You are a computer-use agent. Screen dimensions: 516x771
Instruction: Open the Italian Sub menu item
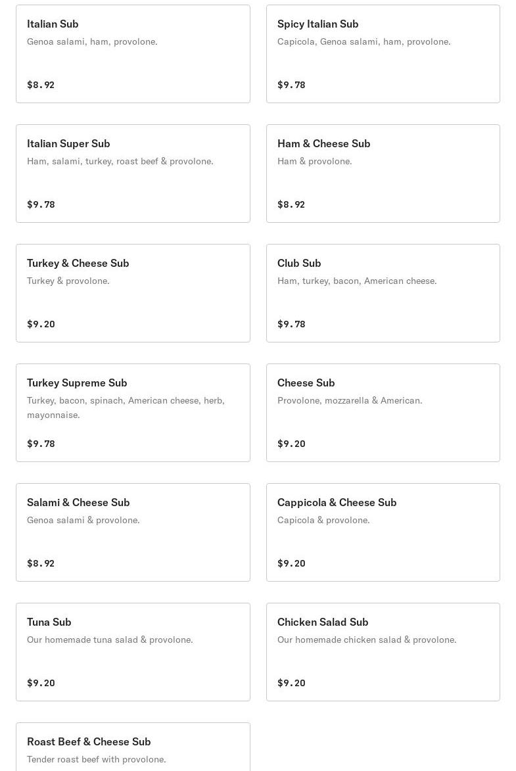(133, 54)
